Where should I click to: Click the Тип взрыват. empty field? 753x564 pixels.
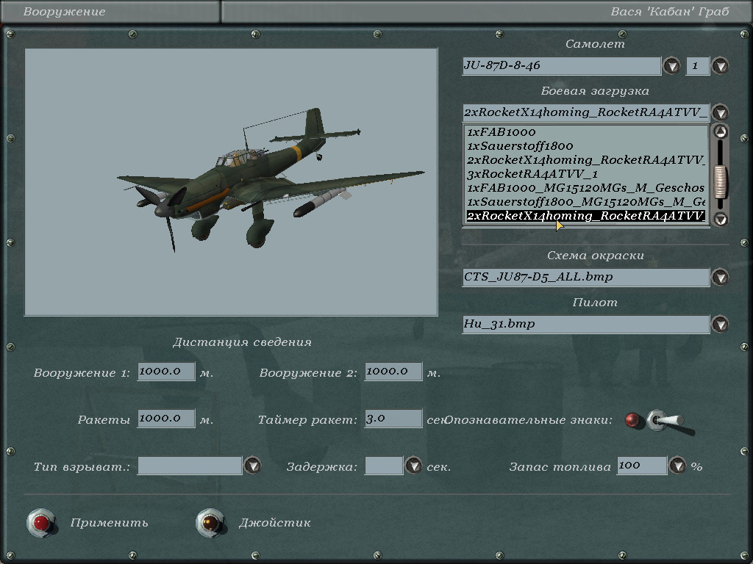(x=190, y=466)
